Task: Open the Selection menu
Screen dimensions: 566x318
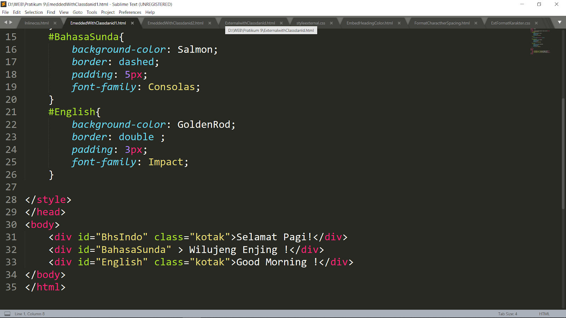Action: coord(34,12)
